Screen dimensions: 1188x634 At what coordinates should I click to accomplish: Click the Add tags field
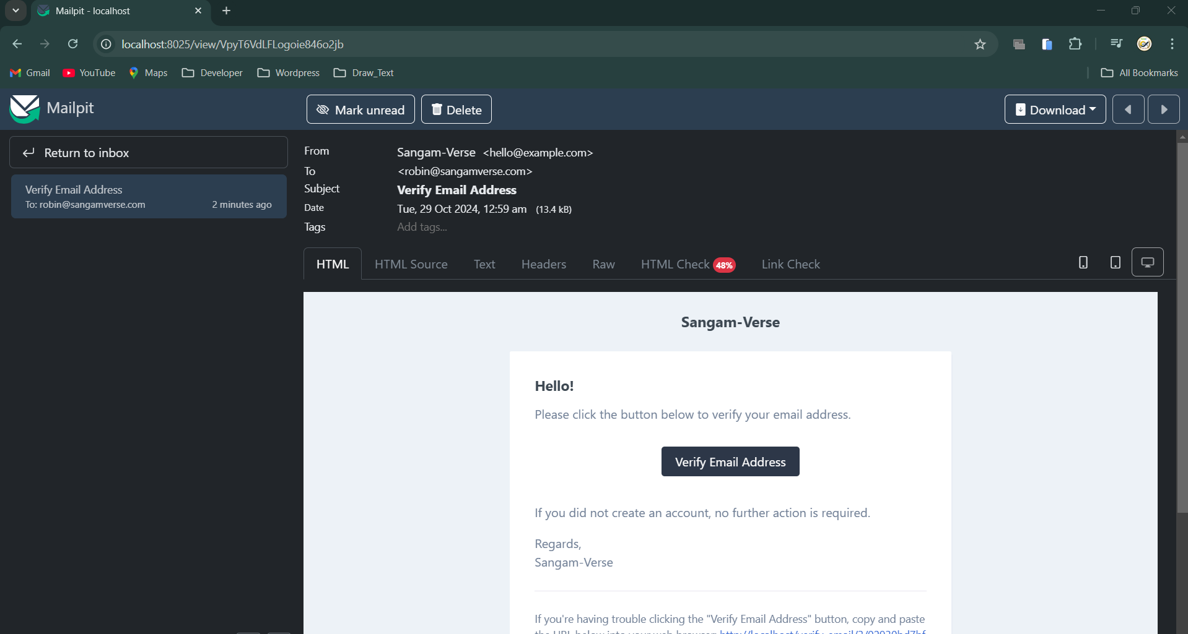421,227
